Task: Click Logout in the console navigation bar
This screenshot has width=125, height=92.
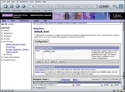Action: (36, 21)
